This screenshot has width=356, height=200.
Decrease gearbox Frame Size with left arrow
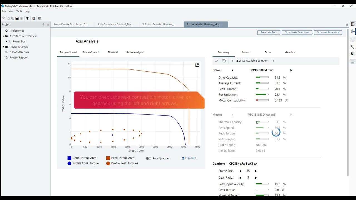click(240, 171)
